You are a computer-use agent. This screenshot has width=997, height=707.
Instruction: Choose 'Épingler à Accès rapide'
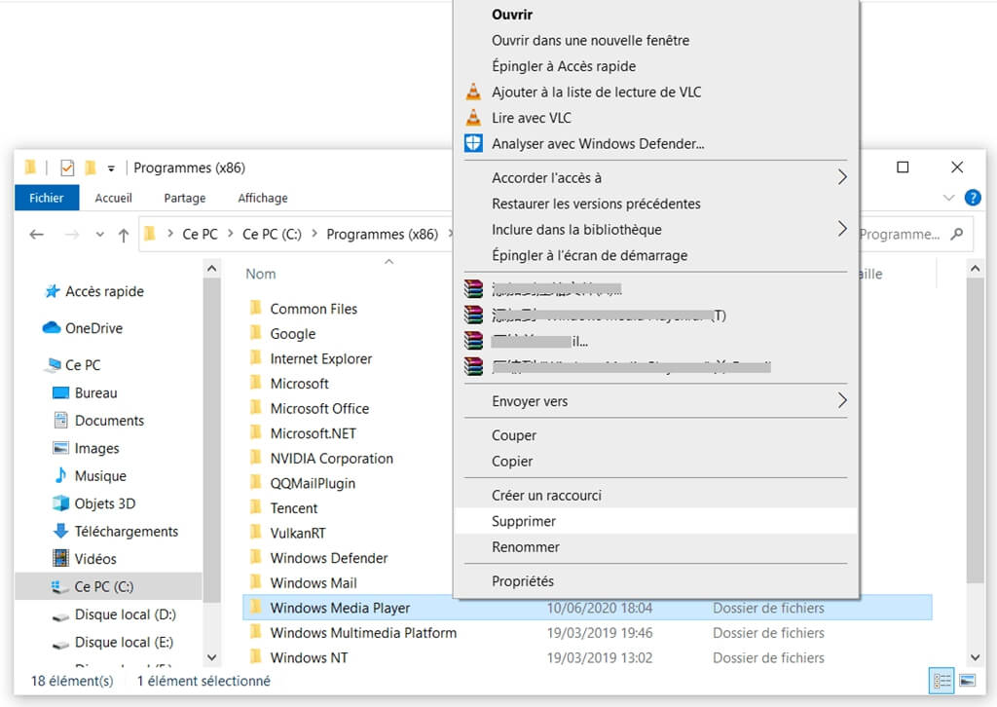click(x=655, y=66)
